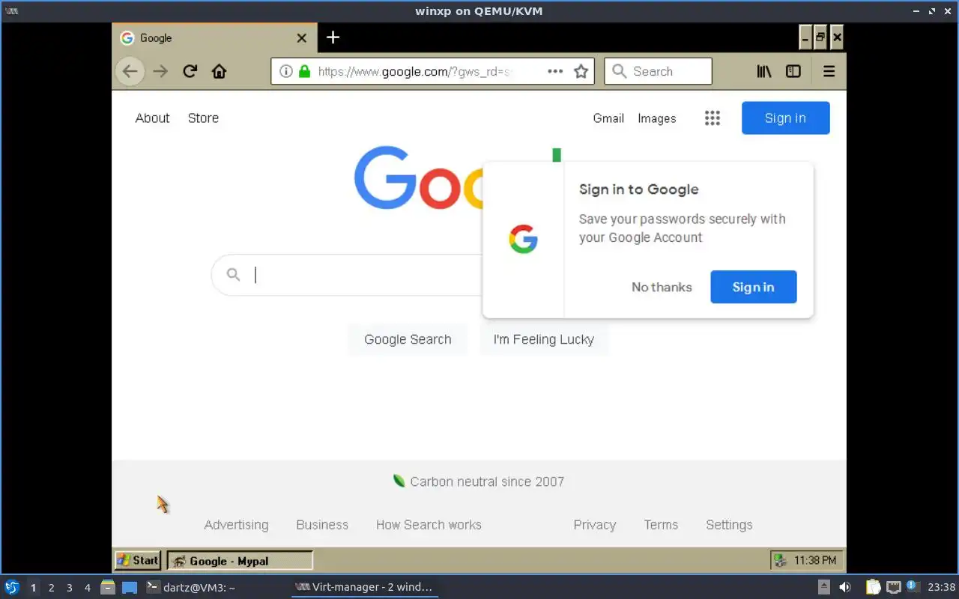Open the virt-manager window menu icon in titlebar
The height and width of the screenshot is (599, 959).
[11, 11]
